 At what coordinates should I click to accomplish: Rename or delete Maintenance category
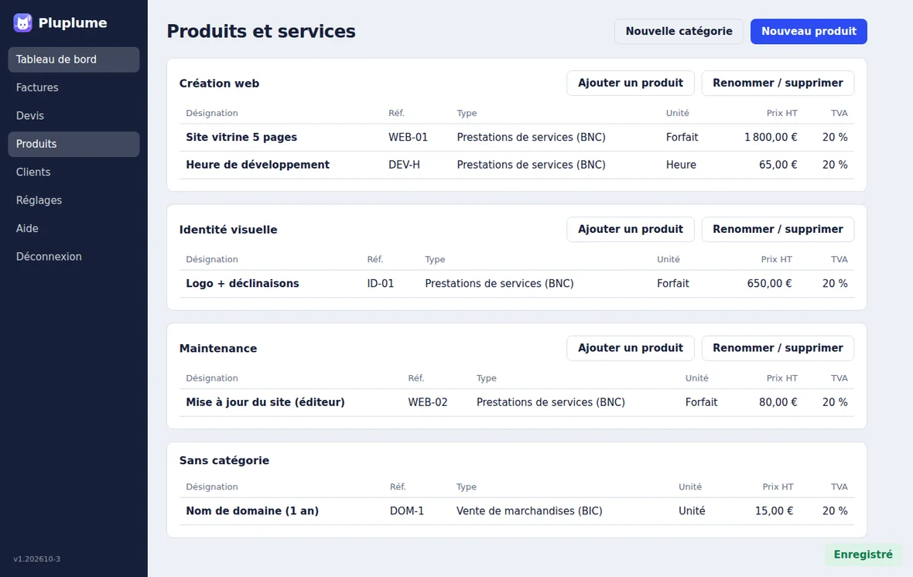[x=778, y=348]
